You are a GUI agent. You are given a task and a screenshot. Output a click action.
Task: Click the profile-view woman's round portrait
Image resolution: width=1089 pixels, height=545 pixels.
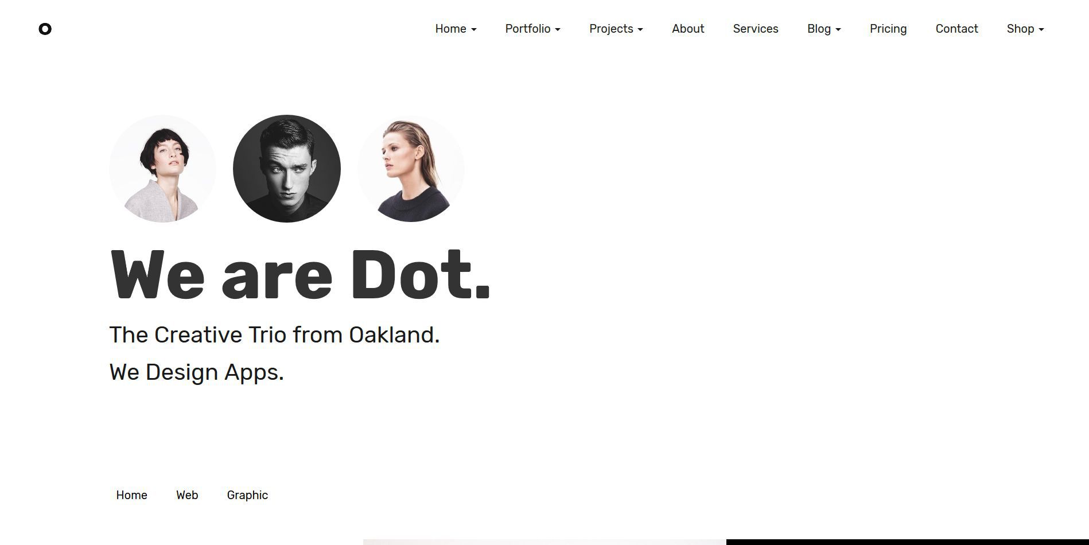[411, 169]
